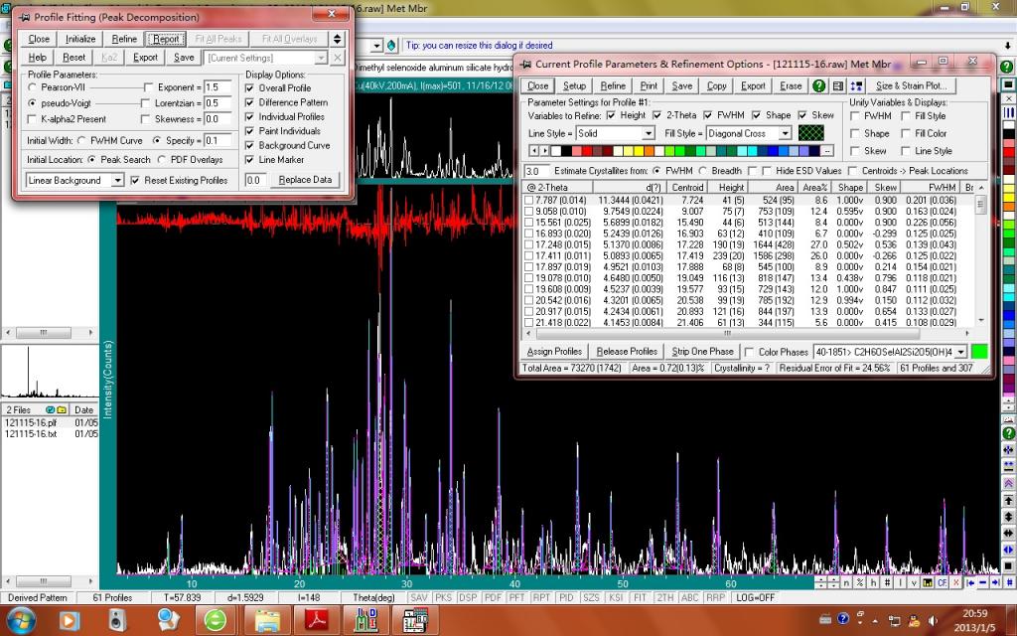
Task: Uncheck the Difference Pattern display option
Action: [251, 102]
